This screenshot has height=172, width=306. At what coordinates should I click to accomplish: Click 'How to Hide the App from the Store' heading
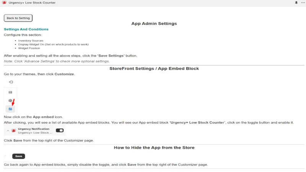(x=154, y=148)
